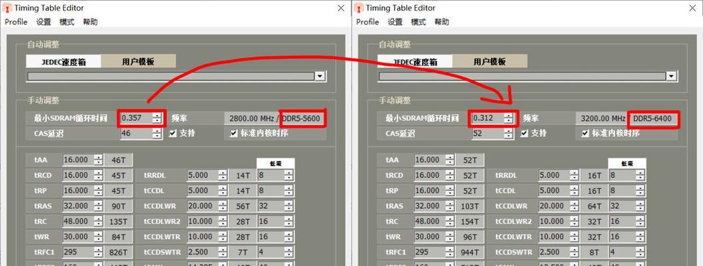Click app icon in left Timing Table Editor title bar
Screen dimensions: 703x266
pos(7,7)
